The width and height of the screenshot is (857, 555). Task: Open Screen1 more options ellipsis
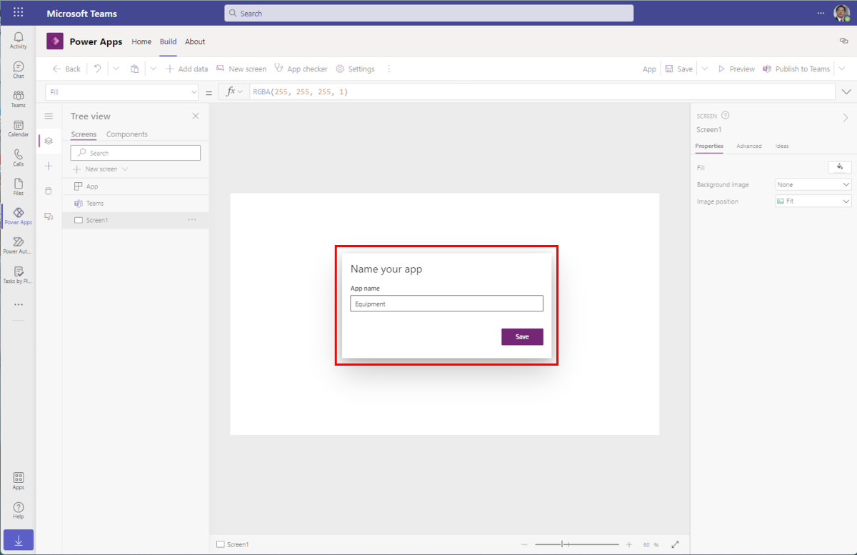coord(192,220)
